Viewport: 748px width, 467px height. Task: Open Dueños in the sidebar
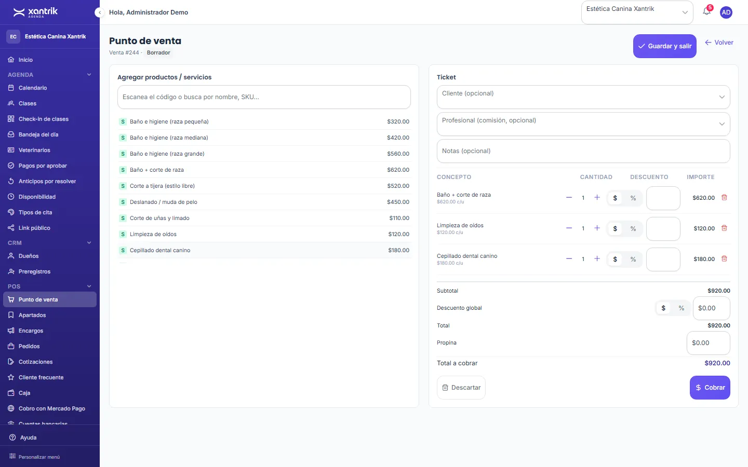[x=50, y=256]
